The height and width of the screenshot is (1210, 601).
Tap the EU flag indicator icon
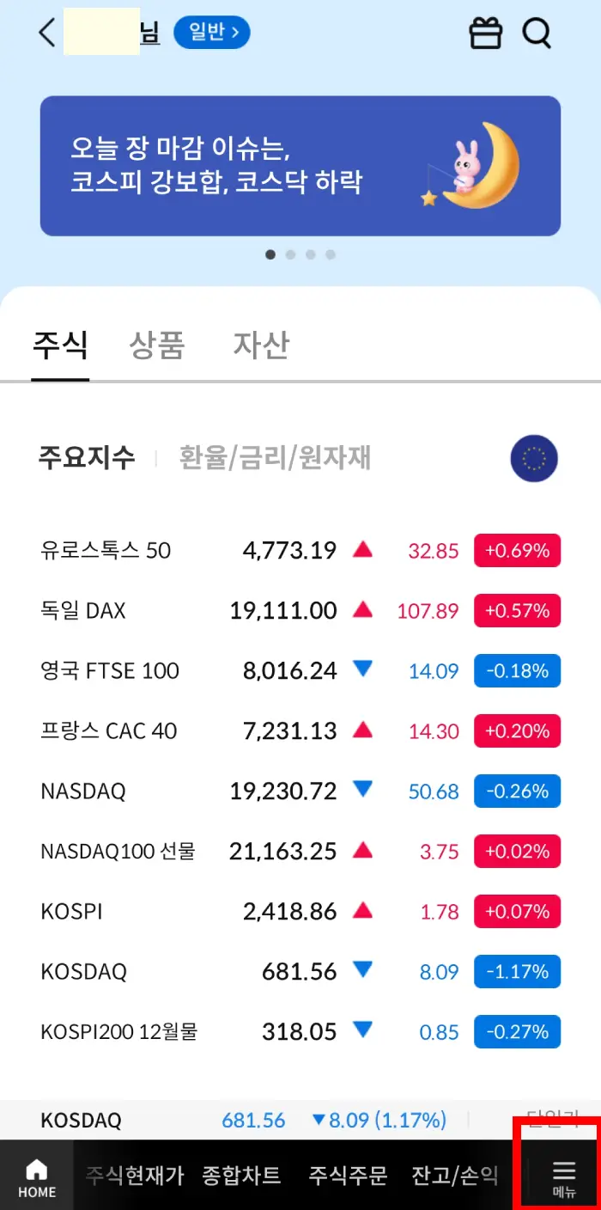click(534, 458)
